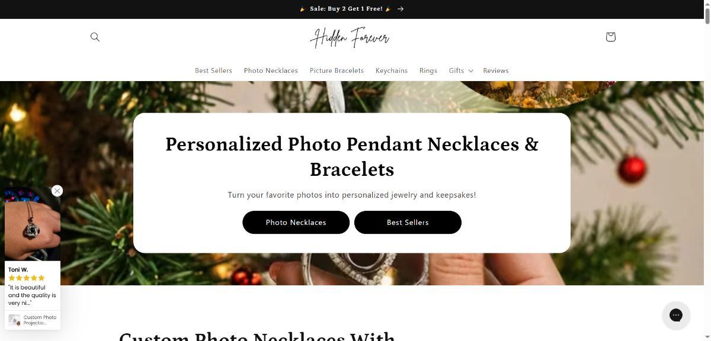Open the Gifts menu
Screen dimensions: 711x341
[456, 70]
